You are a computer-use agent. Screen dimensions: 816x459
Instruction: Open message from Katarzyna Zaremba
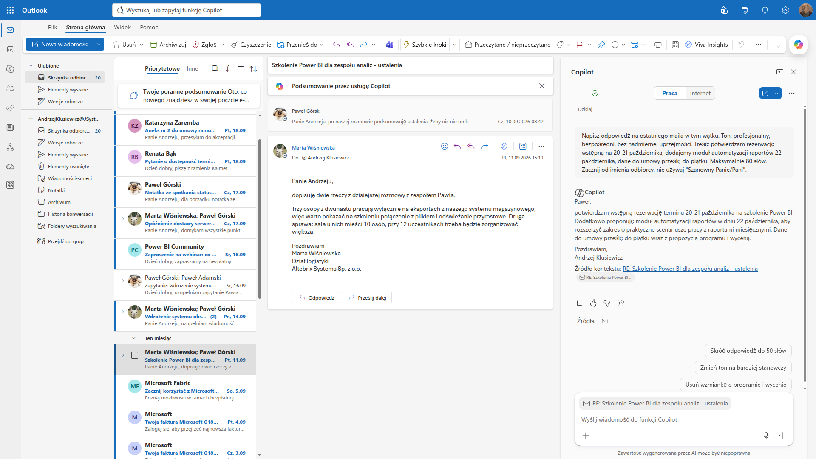[x=186, y=130]
